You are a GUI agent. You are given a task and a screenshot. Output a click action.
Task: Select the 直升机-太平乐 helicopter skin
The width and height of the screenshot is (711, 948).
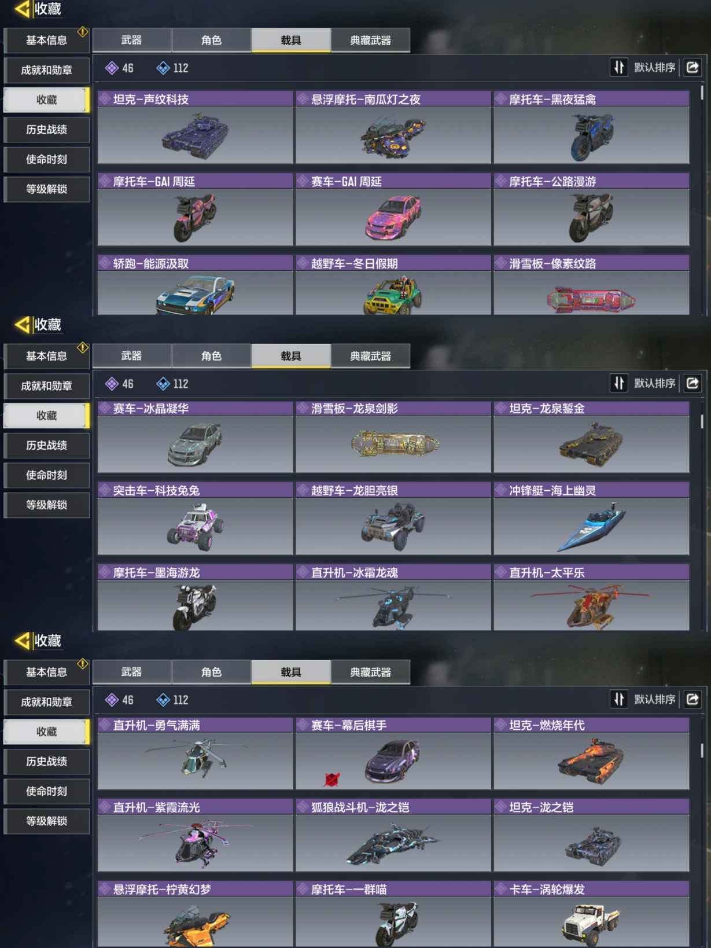[591, 598]
